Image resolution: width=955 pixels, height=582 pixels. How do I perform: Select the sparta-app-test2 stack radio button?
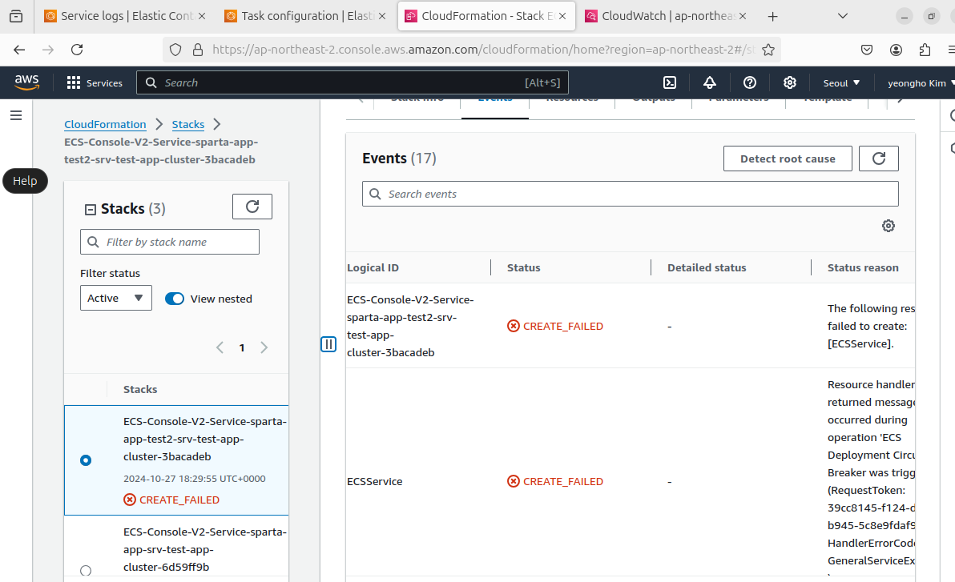point(86,460)
